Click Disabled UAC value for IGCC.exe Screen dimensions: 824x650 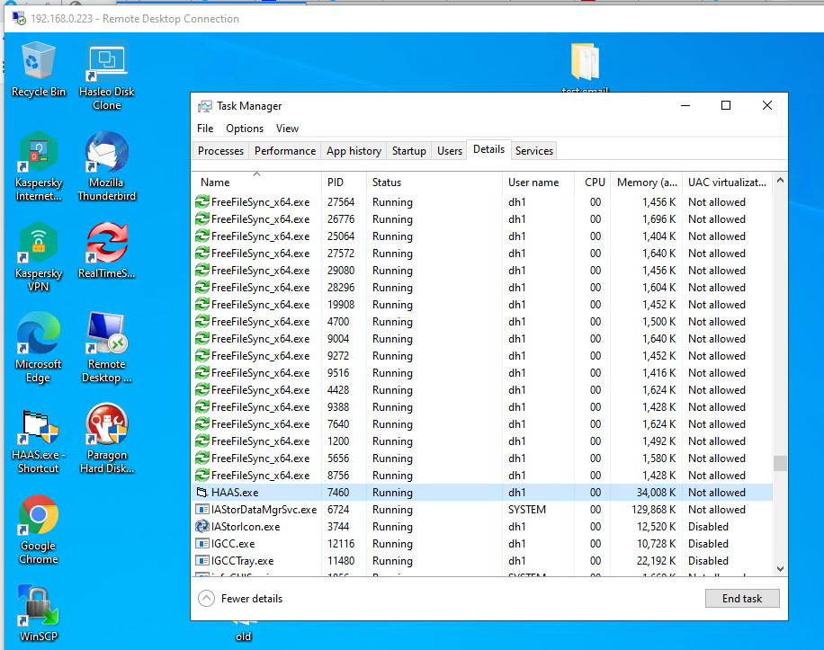click(708, 543)
